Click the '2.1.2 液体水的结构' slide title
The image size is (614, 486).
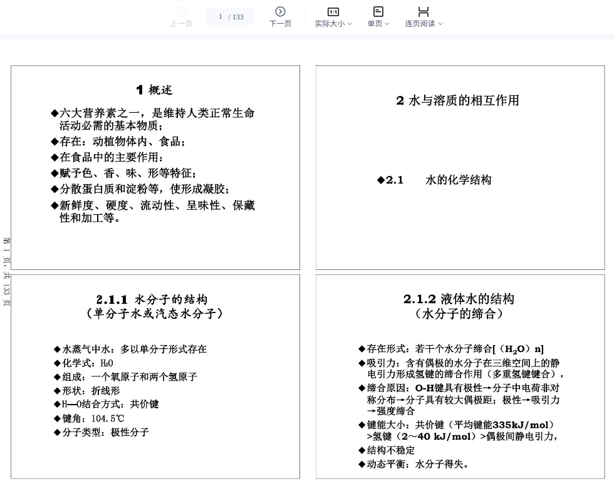tap(459, 299)
